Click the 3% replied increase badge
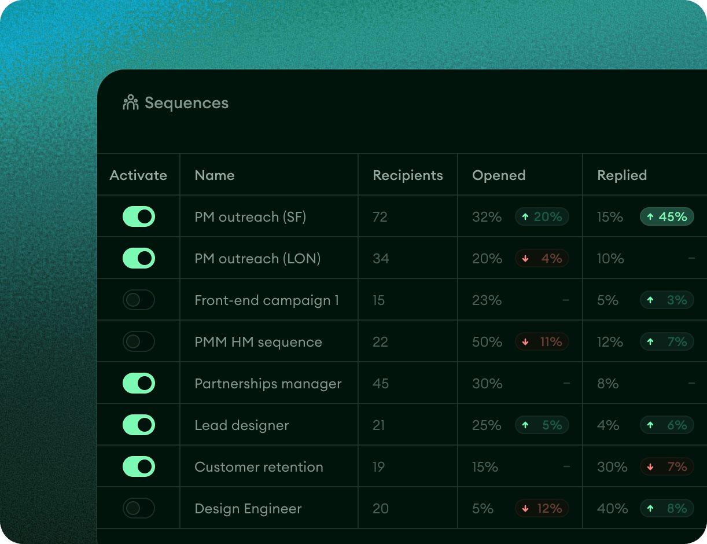 pyautogui.click(x=667, y=300)
